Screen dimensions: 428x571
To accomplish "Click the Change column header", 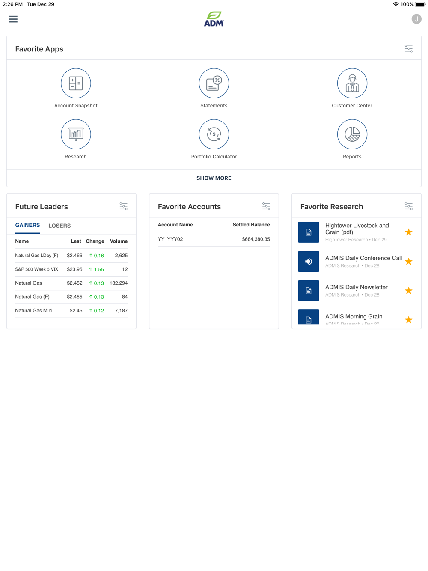I will [x=95, y=241].
